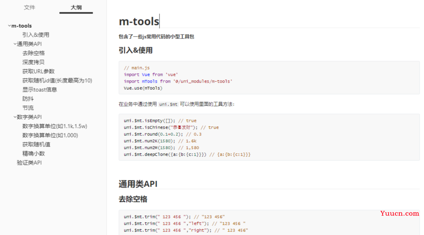Collapse the m-tools outline node
The height and width of the screenshot is (235, 424).
tap(10, 26)
